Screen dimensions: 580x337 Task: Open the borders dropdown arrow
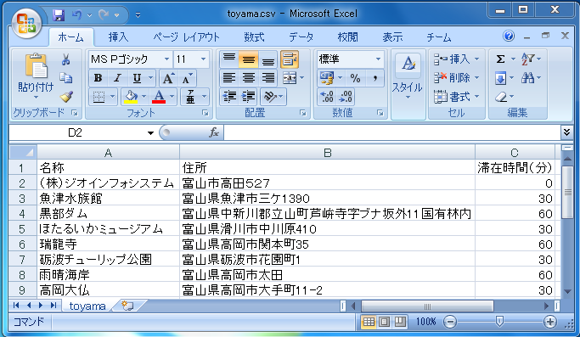(112, 97)
